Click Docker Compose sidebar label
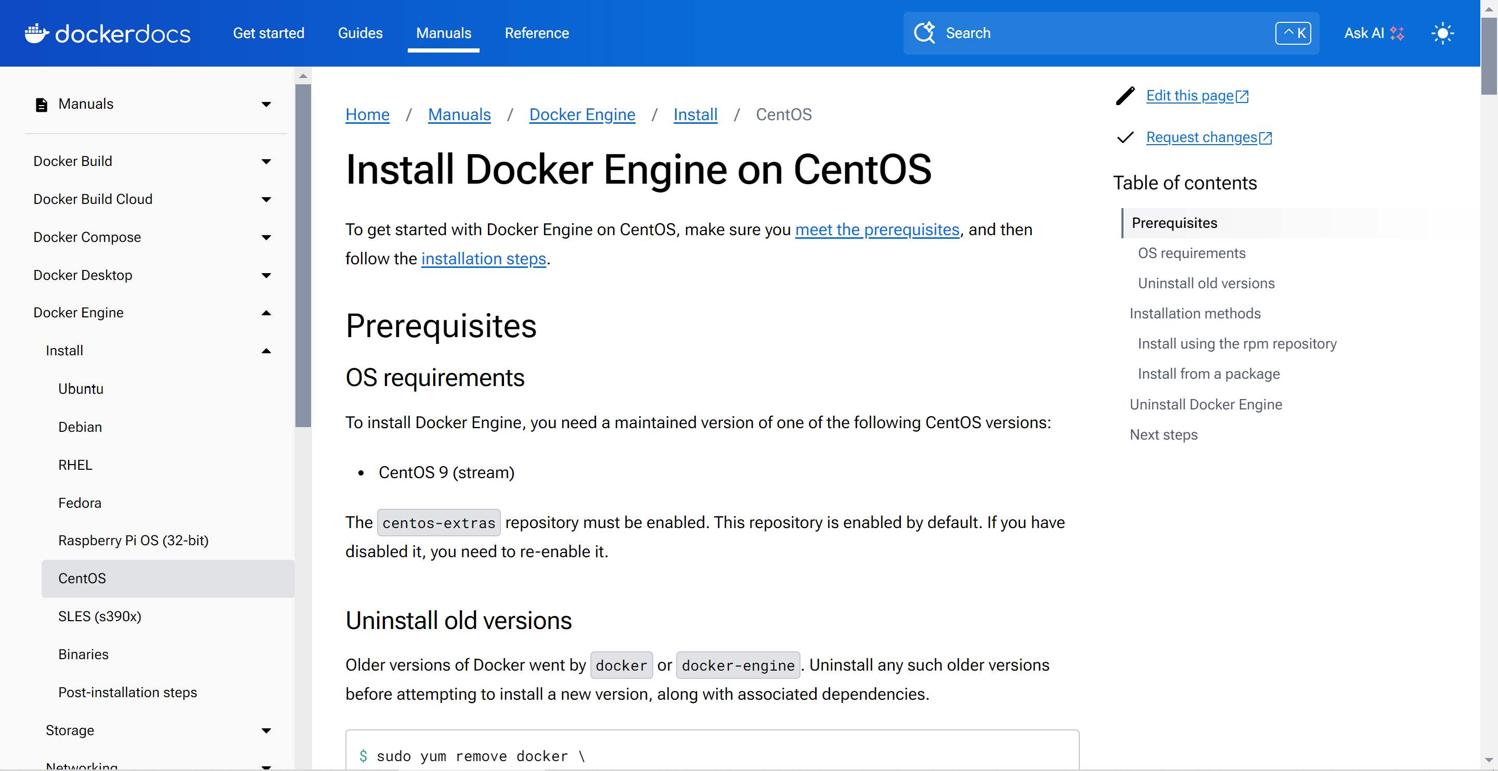1498x771 pixels. click(x=87, y=237)
